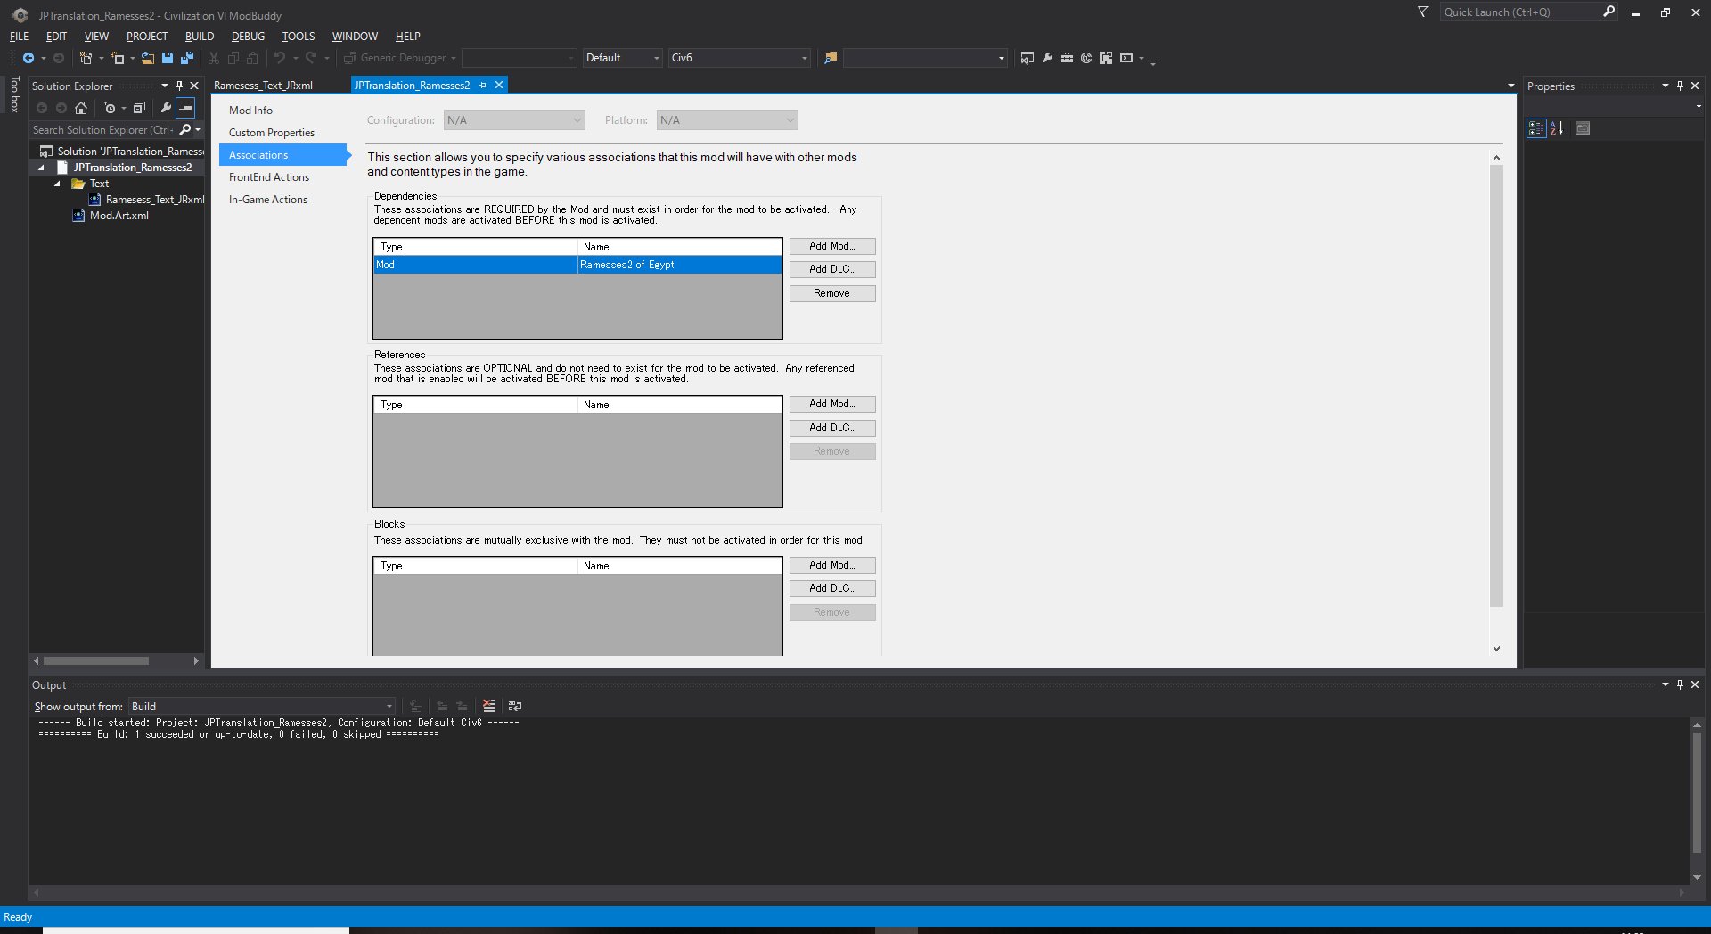The height and width of the screenshot is (934, 1711).
Task: Click the Add New Item toolbar icon
Action: (118, 58)
